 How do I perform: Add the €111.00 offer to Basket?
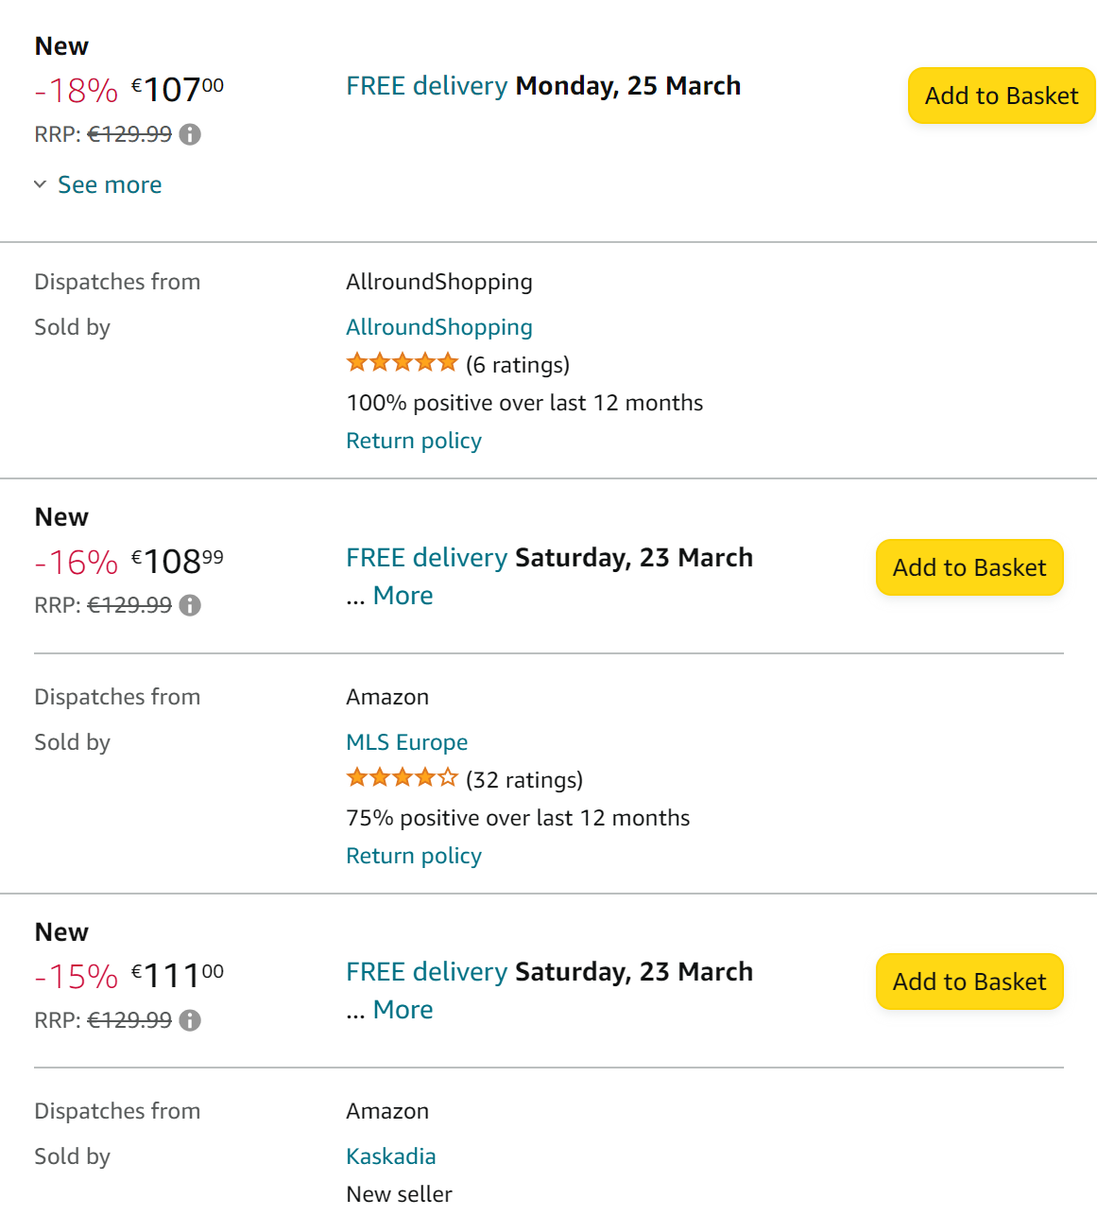[x=968, y=981]
